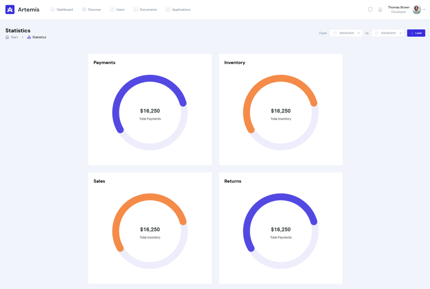Click the home icon in breadcrumb
This screenshot has height=289, width=430.
click(x=7, y=37)
